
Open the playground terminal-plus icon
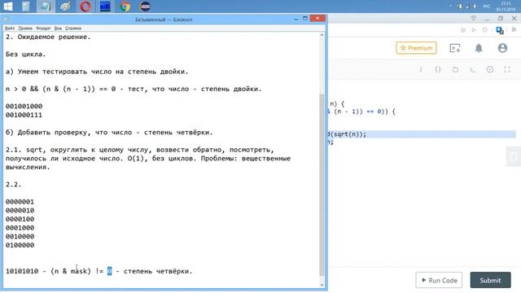[454, 48]
